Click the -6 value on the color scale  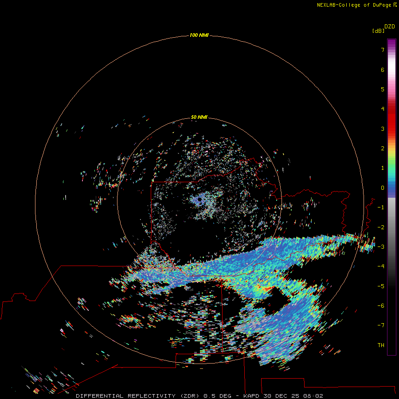click(381, 306)
